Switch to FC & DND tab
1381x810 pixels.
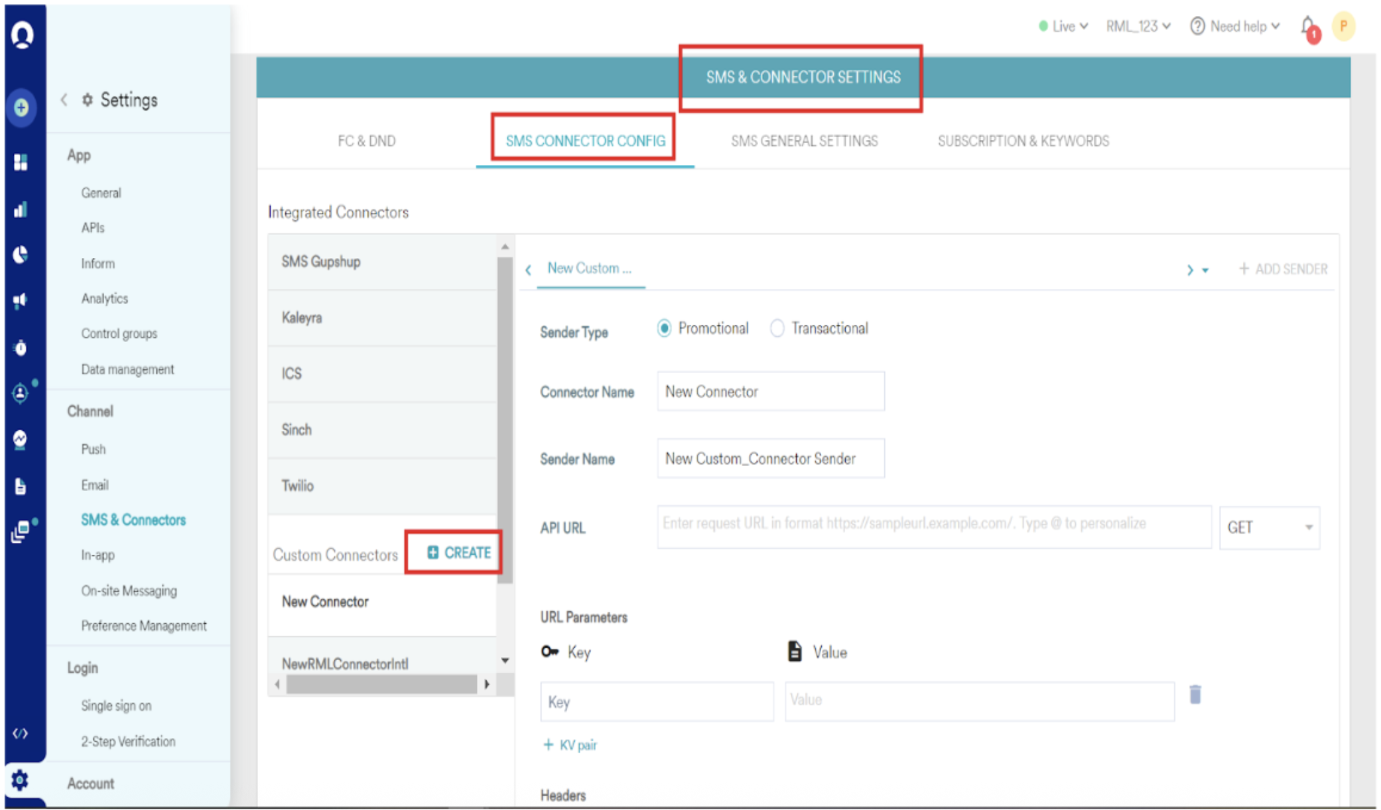pyautogui.click(x=366, y=141)
